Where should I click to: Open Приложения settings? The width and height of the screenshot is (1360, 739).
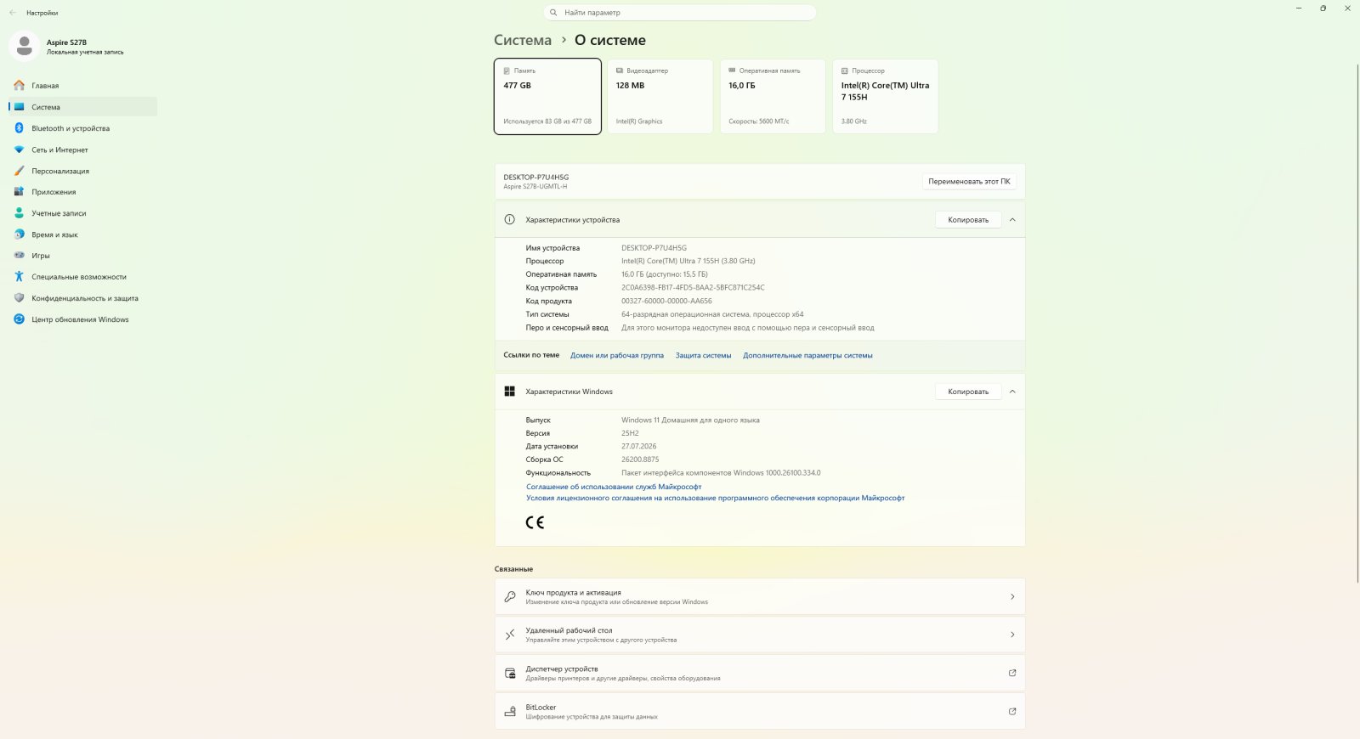83,192
